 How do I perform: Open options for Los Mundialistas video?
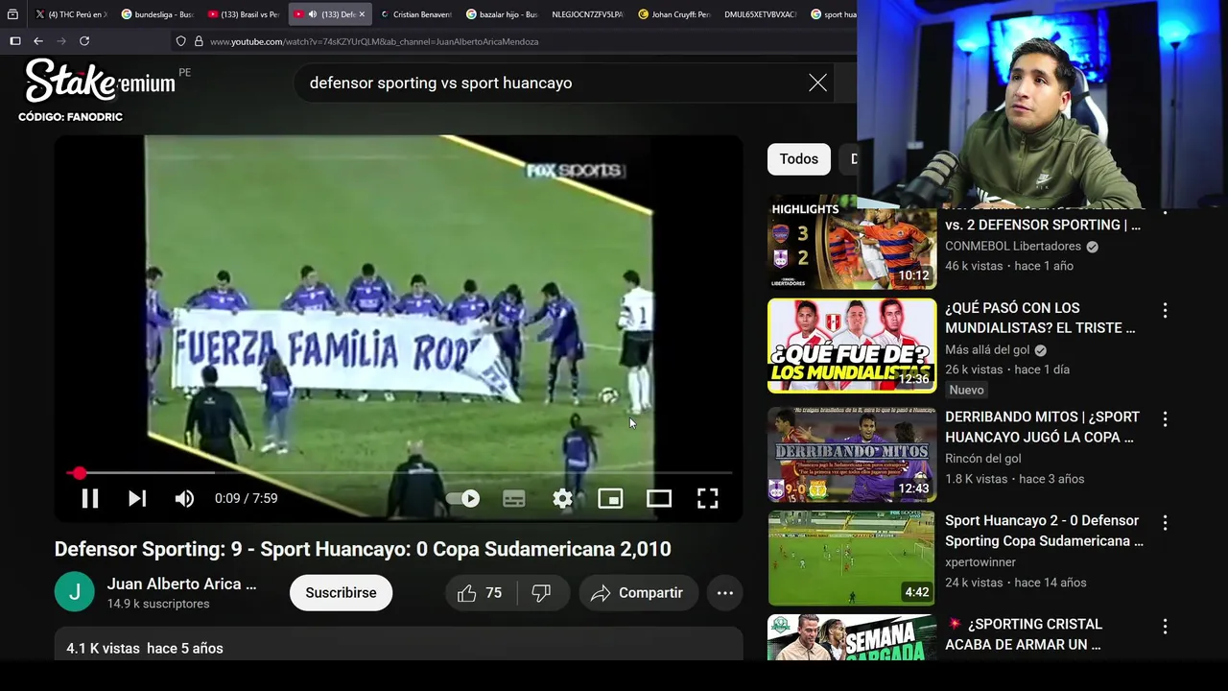click(1165, 311)
